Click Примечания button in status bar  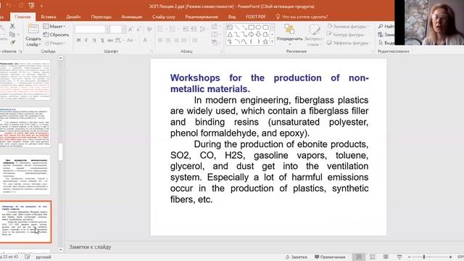pyautogui.click(x=330, y=257)
